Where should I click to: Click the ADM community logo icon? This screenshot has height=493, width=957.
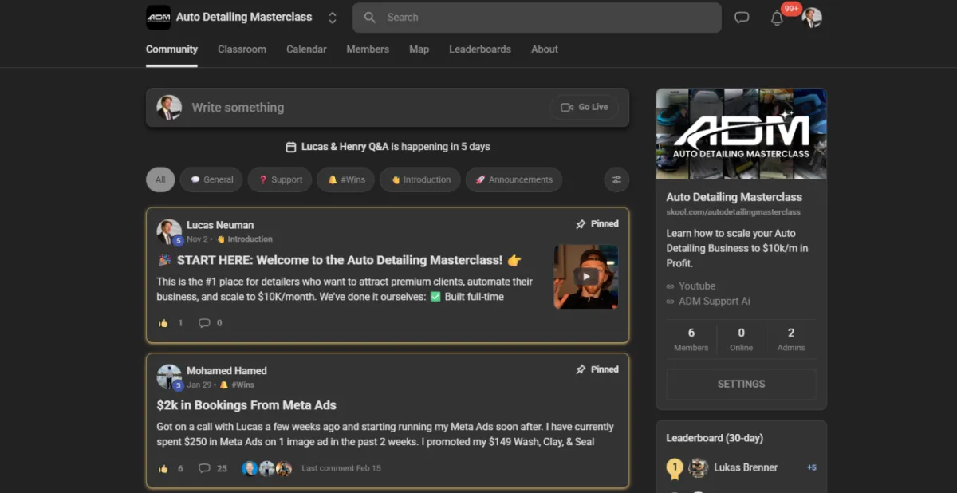click(159, 17)
